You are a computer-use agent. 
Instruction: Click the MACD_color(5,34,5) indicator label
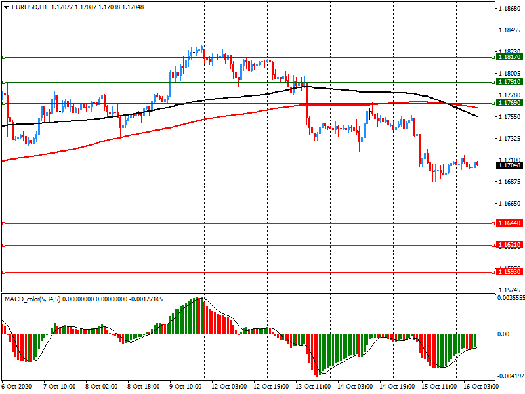click(32, 299)
